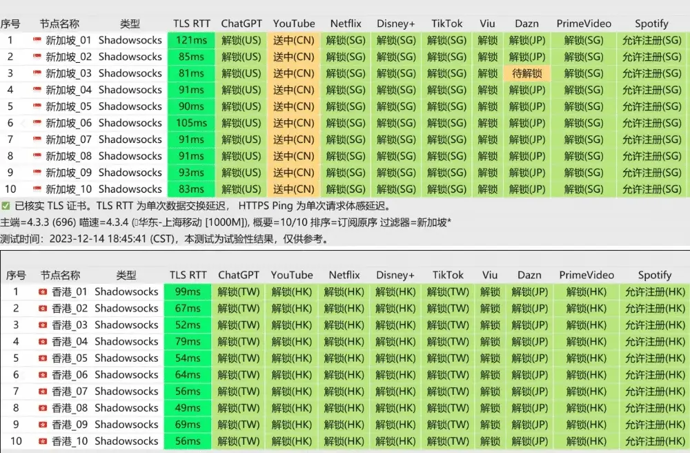Image resolution: width=690 pixels, height=453 pixels.
Task: Click the ChatGPT column header in upper table
Action: [241, 23]
